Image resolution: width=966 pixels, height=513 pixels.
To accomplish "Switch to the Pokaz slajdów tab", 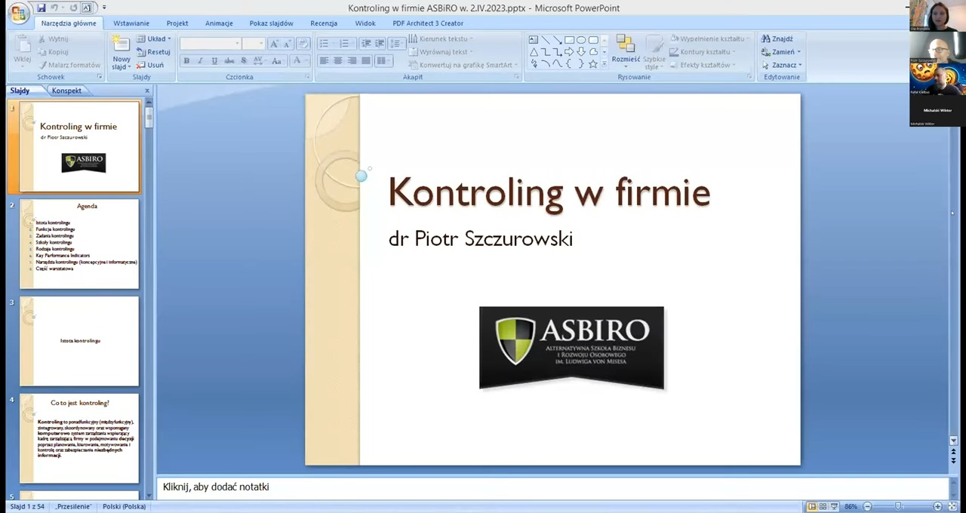I will point(271,23).
